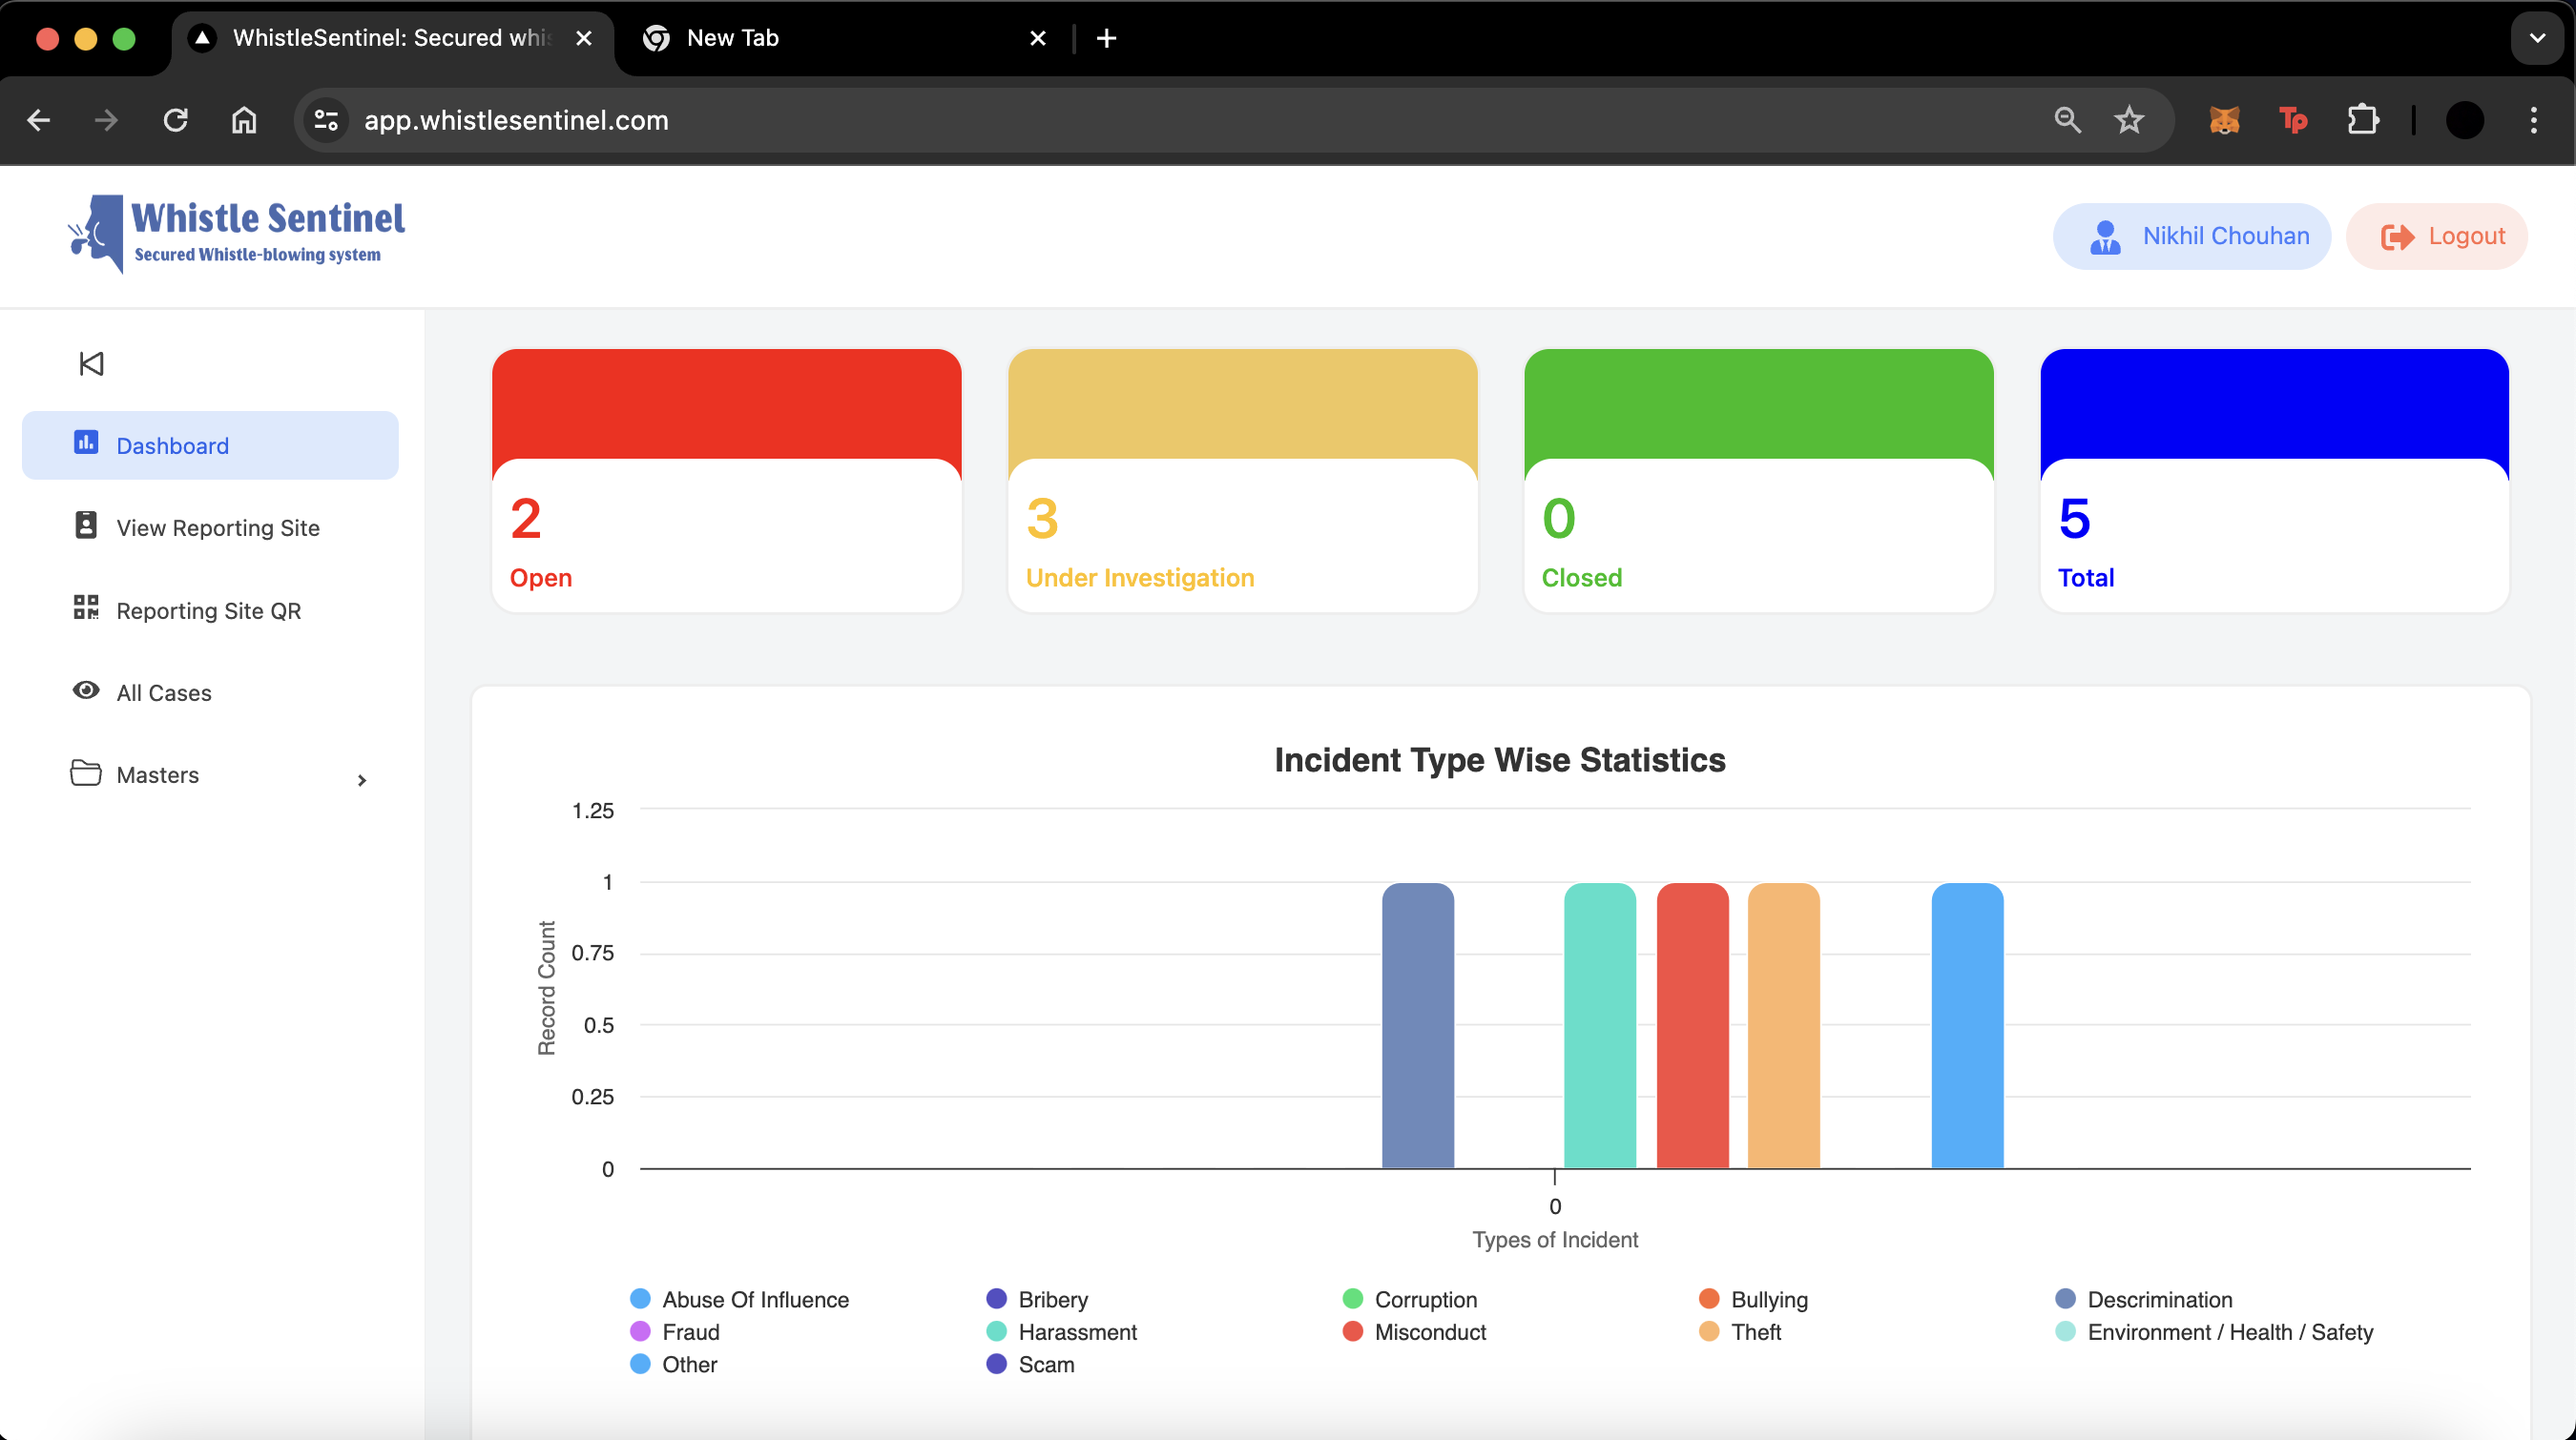Screen dimensions: 2576x1440
Task: Toggle the Misconduct legend series off
Action: [1429, 1332]
